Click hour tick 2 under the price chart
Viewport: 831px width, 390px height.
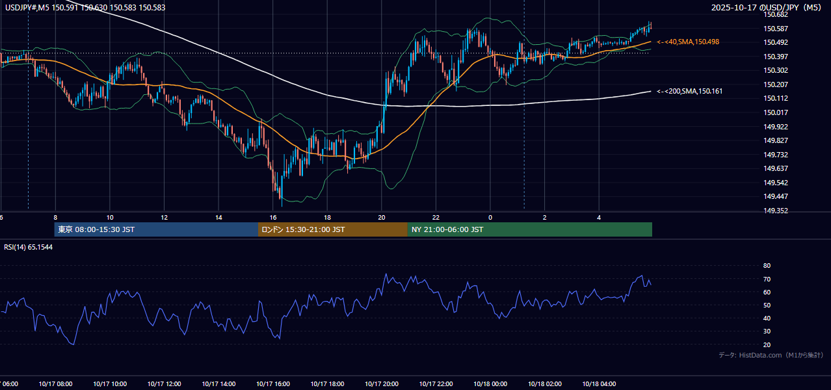(545, 217)
